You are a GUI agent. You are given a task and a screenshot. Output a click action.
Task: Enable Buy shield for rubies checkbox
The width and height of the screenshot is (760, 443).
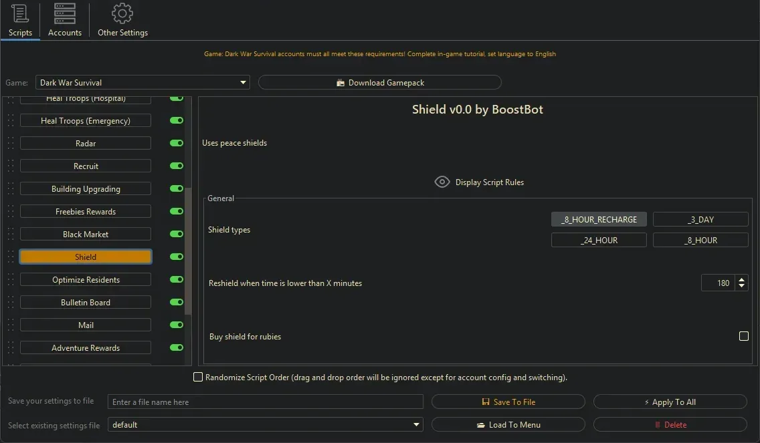(x=743, y=336)
